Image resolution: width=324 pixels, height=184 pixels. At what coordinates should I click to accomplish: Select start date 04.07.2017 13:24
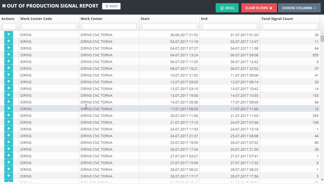pyautogui.click(x=184, y=55)
